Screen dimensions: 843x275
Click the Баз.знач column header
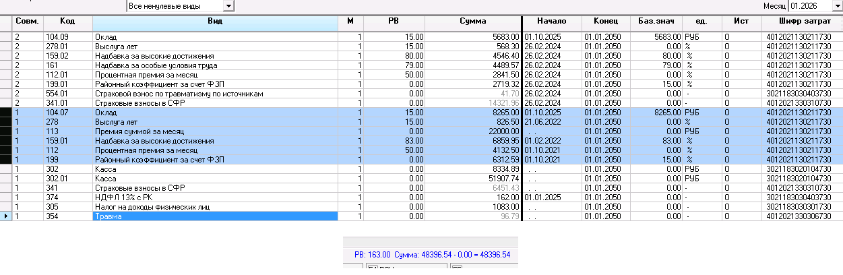click(656, 22)
